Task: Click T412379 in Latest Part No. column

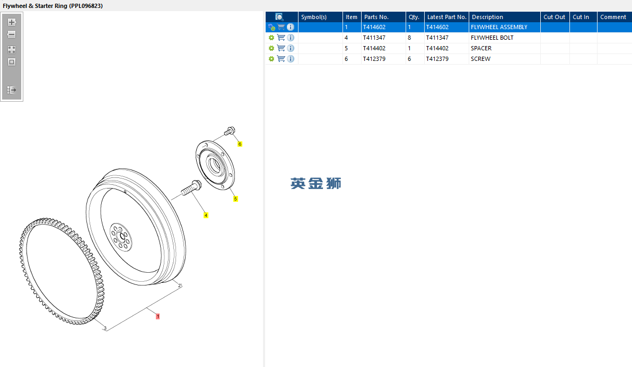Action: [437, 59]
